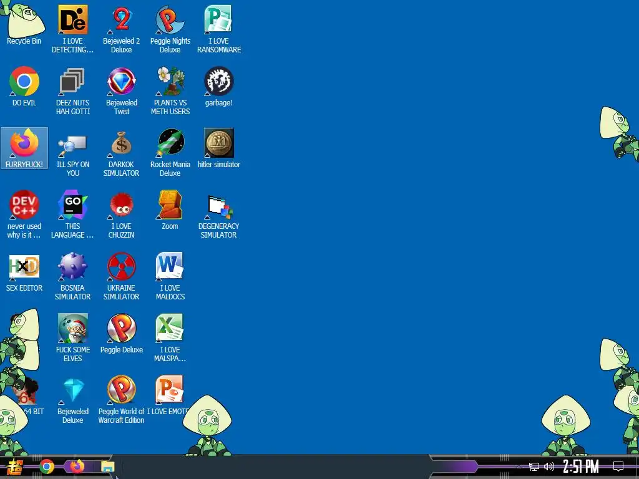Select the GoLand 'THIS LANGUAGE' shortcut

pos(72,215)
